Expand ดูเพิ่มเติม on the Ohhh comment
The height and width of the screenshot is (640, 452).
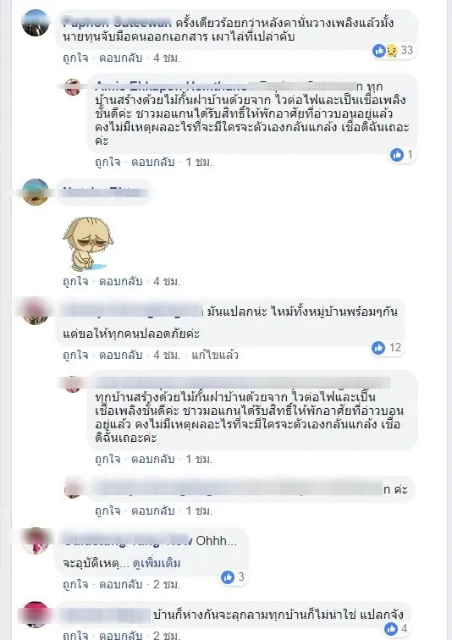157,563
